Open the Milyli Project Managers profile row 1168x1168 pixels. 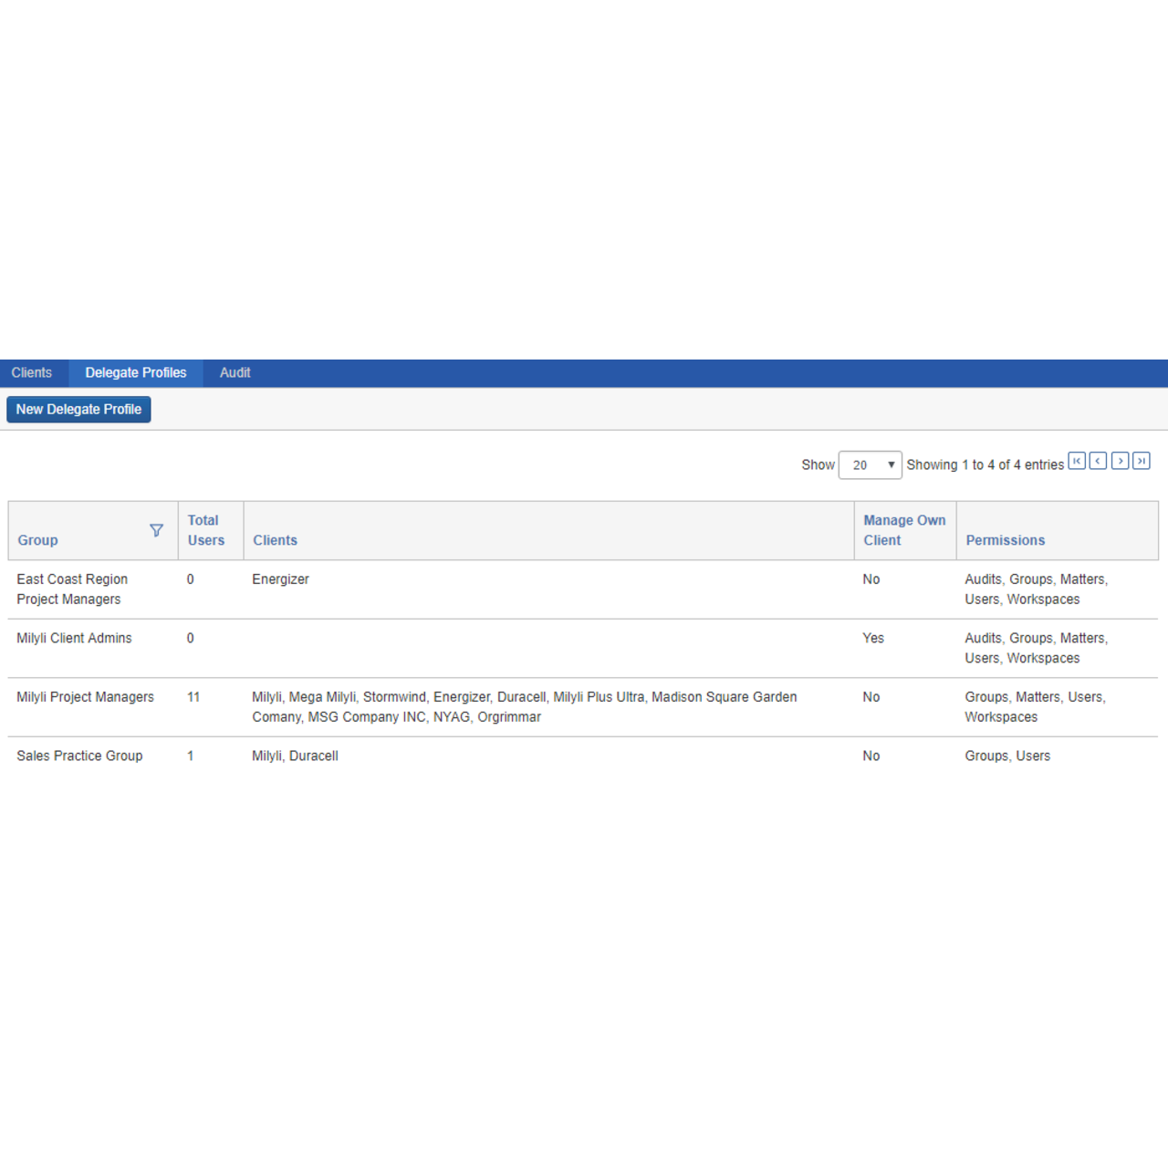(x=85, y=697)
